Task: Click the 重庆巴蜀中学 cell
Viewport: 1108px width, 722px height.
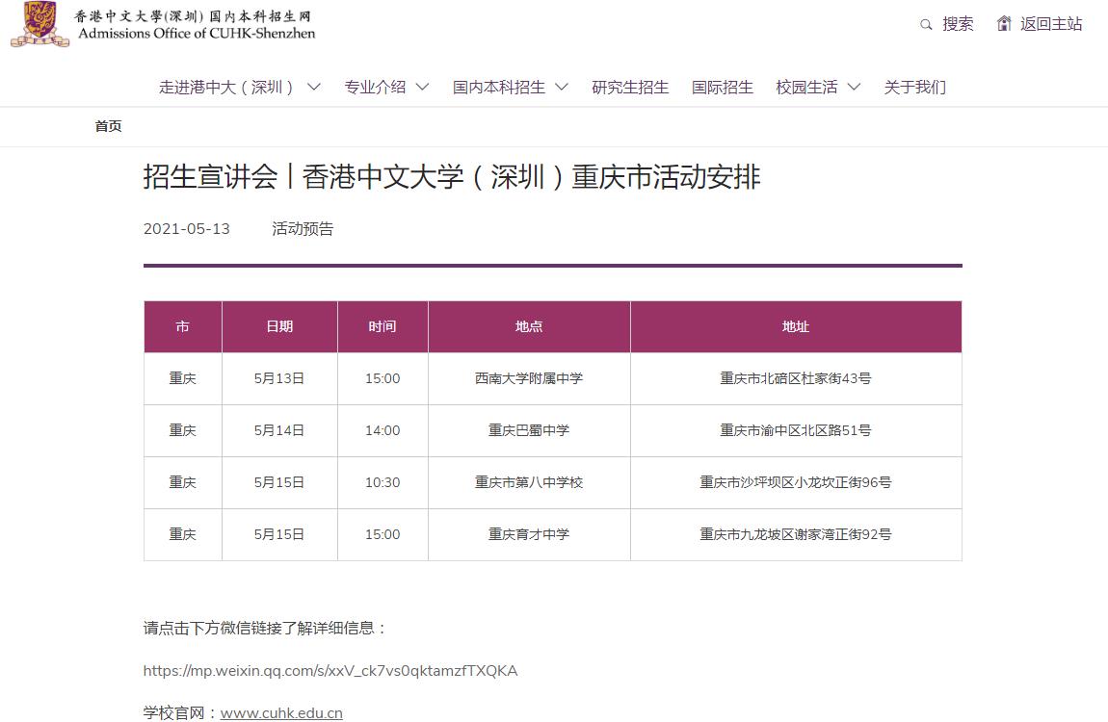Action: (529, 430)
